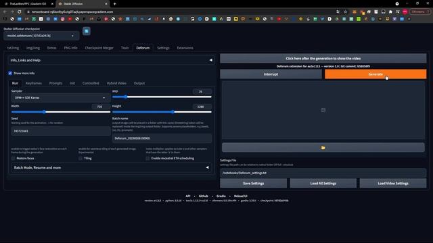
Task: Open a new browser tab with plus
Action: tap(114, 4)
